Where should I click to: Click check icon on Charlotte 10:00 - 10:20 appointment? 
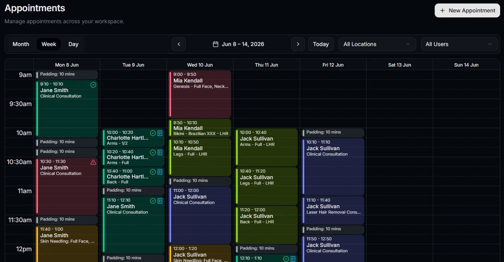coord(153,133)
